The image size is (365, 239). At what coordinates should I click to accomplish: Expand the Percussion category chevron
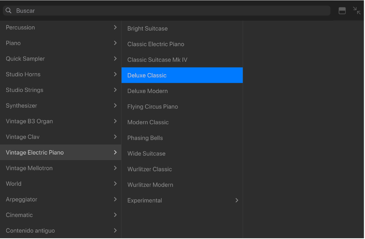[x=115, y=27]
